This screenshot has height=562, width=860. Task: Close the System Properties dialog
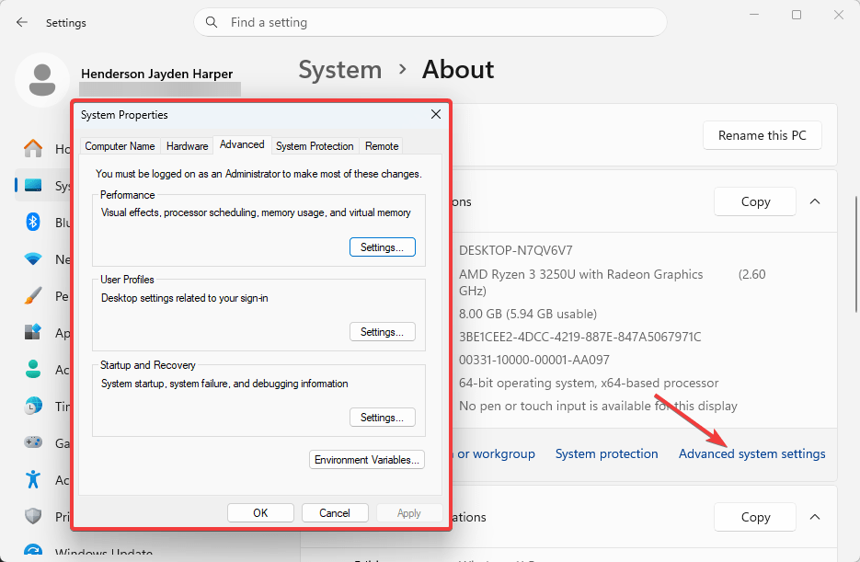click(436, 114)
